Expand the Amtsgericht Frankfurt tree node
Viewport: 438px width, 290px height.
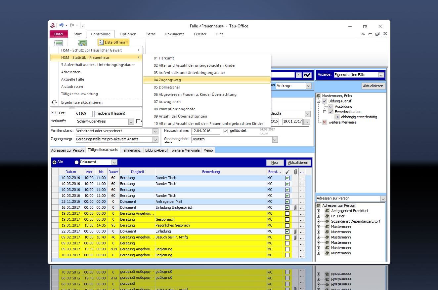pyautogui.click(x=319, y=211)
